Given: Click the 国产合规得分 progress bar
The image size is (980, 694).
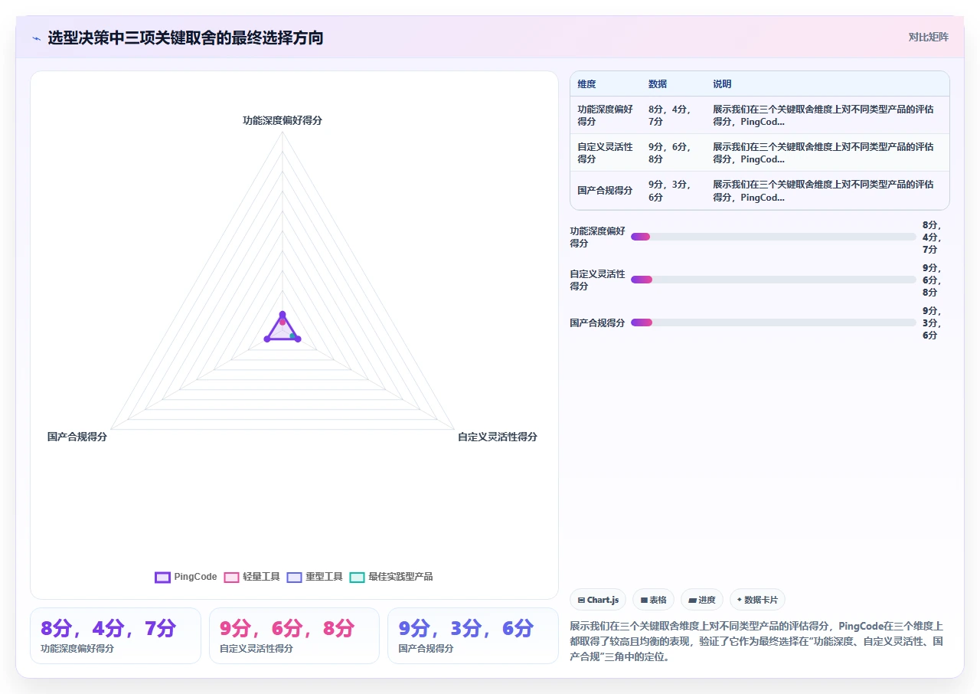Looking at the screenshot, I should point(773,322).
